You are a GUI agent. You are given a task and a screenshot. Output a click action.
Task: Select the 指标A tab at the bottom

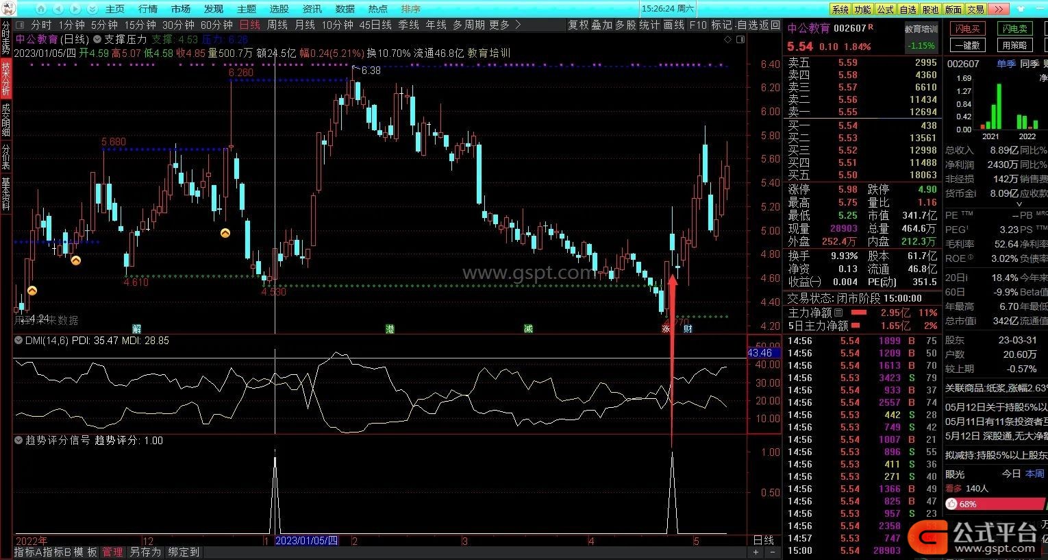pos(29,552)
